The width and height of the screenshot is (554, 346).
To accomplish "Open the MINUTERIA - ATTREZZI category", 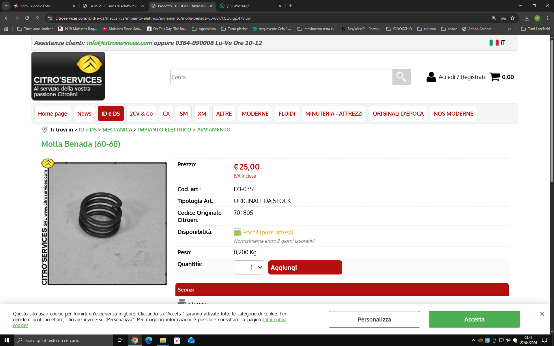I will 334,114.
